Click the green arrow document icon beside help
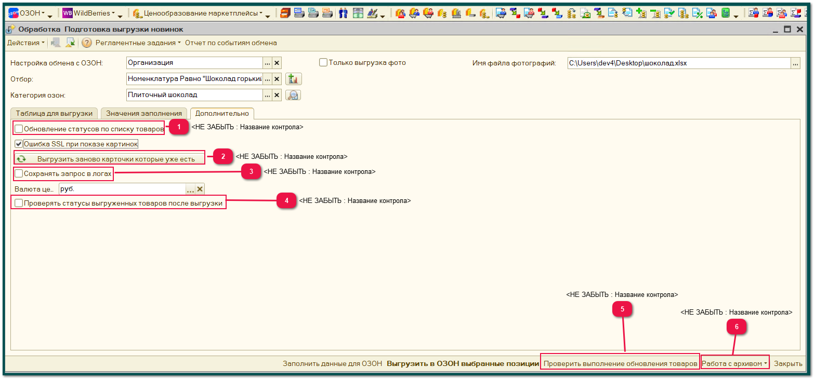The image size is (815, 380). pyautogui.click(x=70, y=43)
